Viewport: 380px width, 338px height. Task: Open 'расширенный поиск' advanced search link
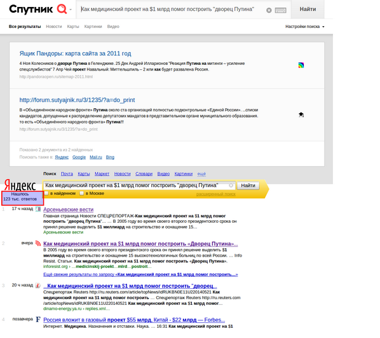pyautogui.click(x=215, y=194)
